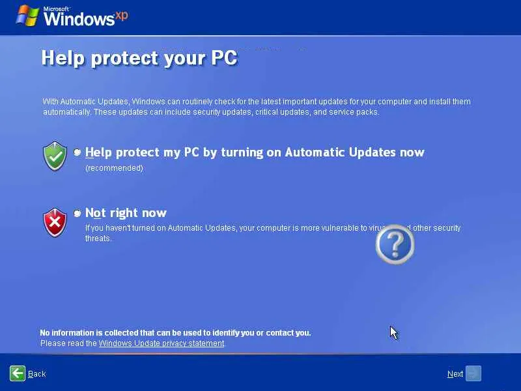This screenshot has height=391, width=521.
Task: Click the red shield X icon
Action: tap(55, 223)
